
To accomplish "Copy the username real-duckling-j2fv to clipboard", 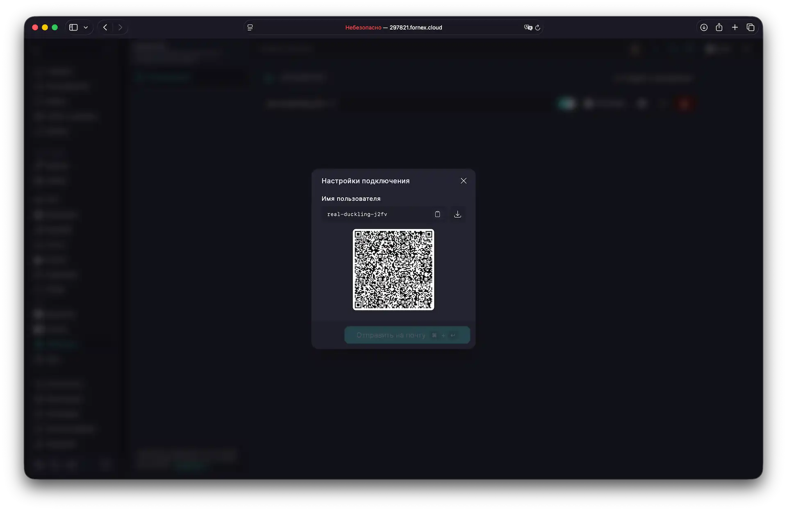I will (x=437, y=214).
